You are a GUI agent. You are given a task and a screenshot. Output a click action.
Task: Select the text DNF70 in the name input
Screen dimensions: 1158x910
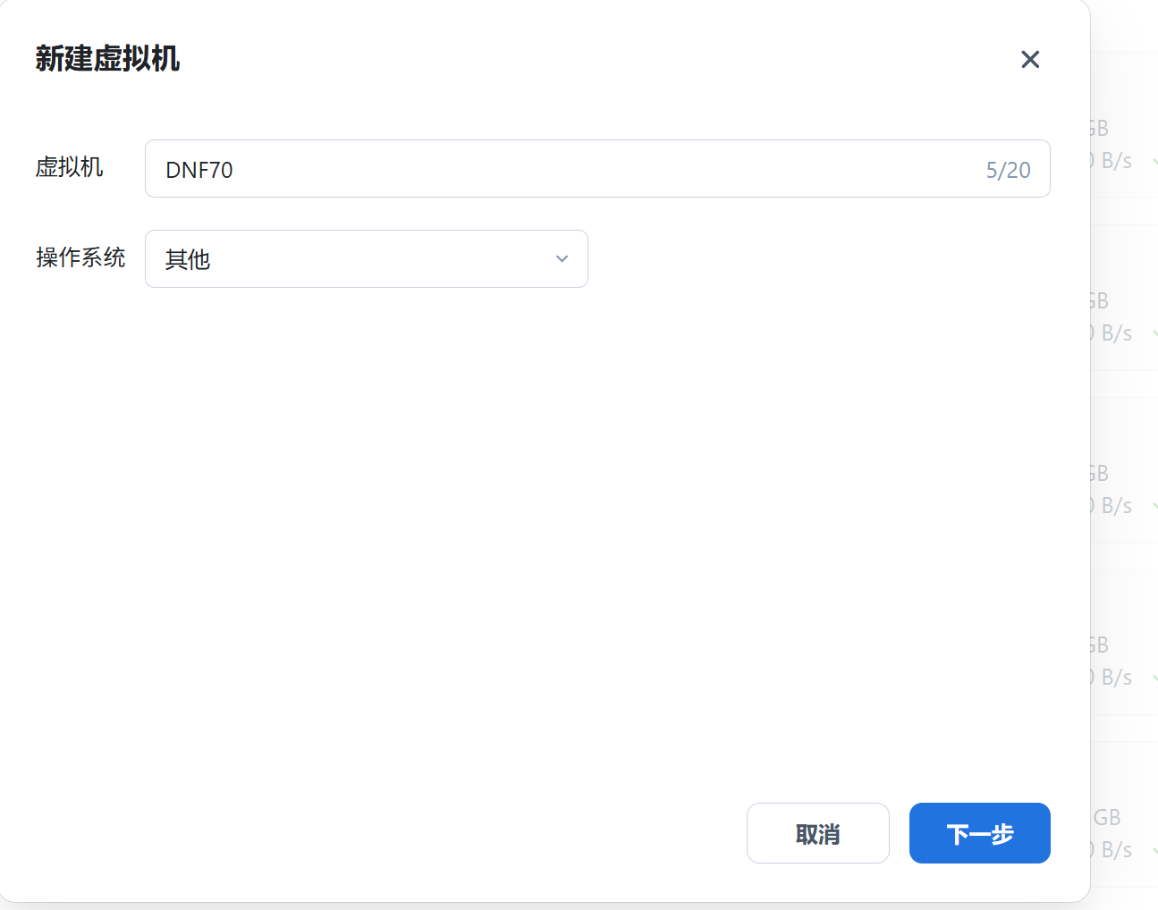[x=198, y=169]
